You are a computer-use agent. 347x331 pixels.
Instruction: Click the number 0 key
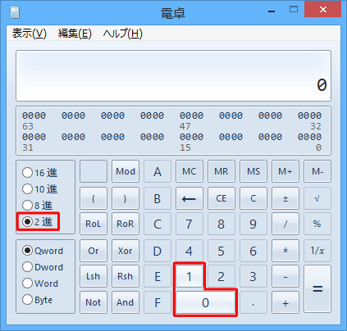point(205,302)
